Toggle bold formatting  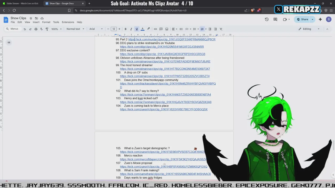coord(125,29)
